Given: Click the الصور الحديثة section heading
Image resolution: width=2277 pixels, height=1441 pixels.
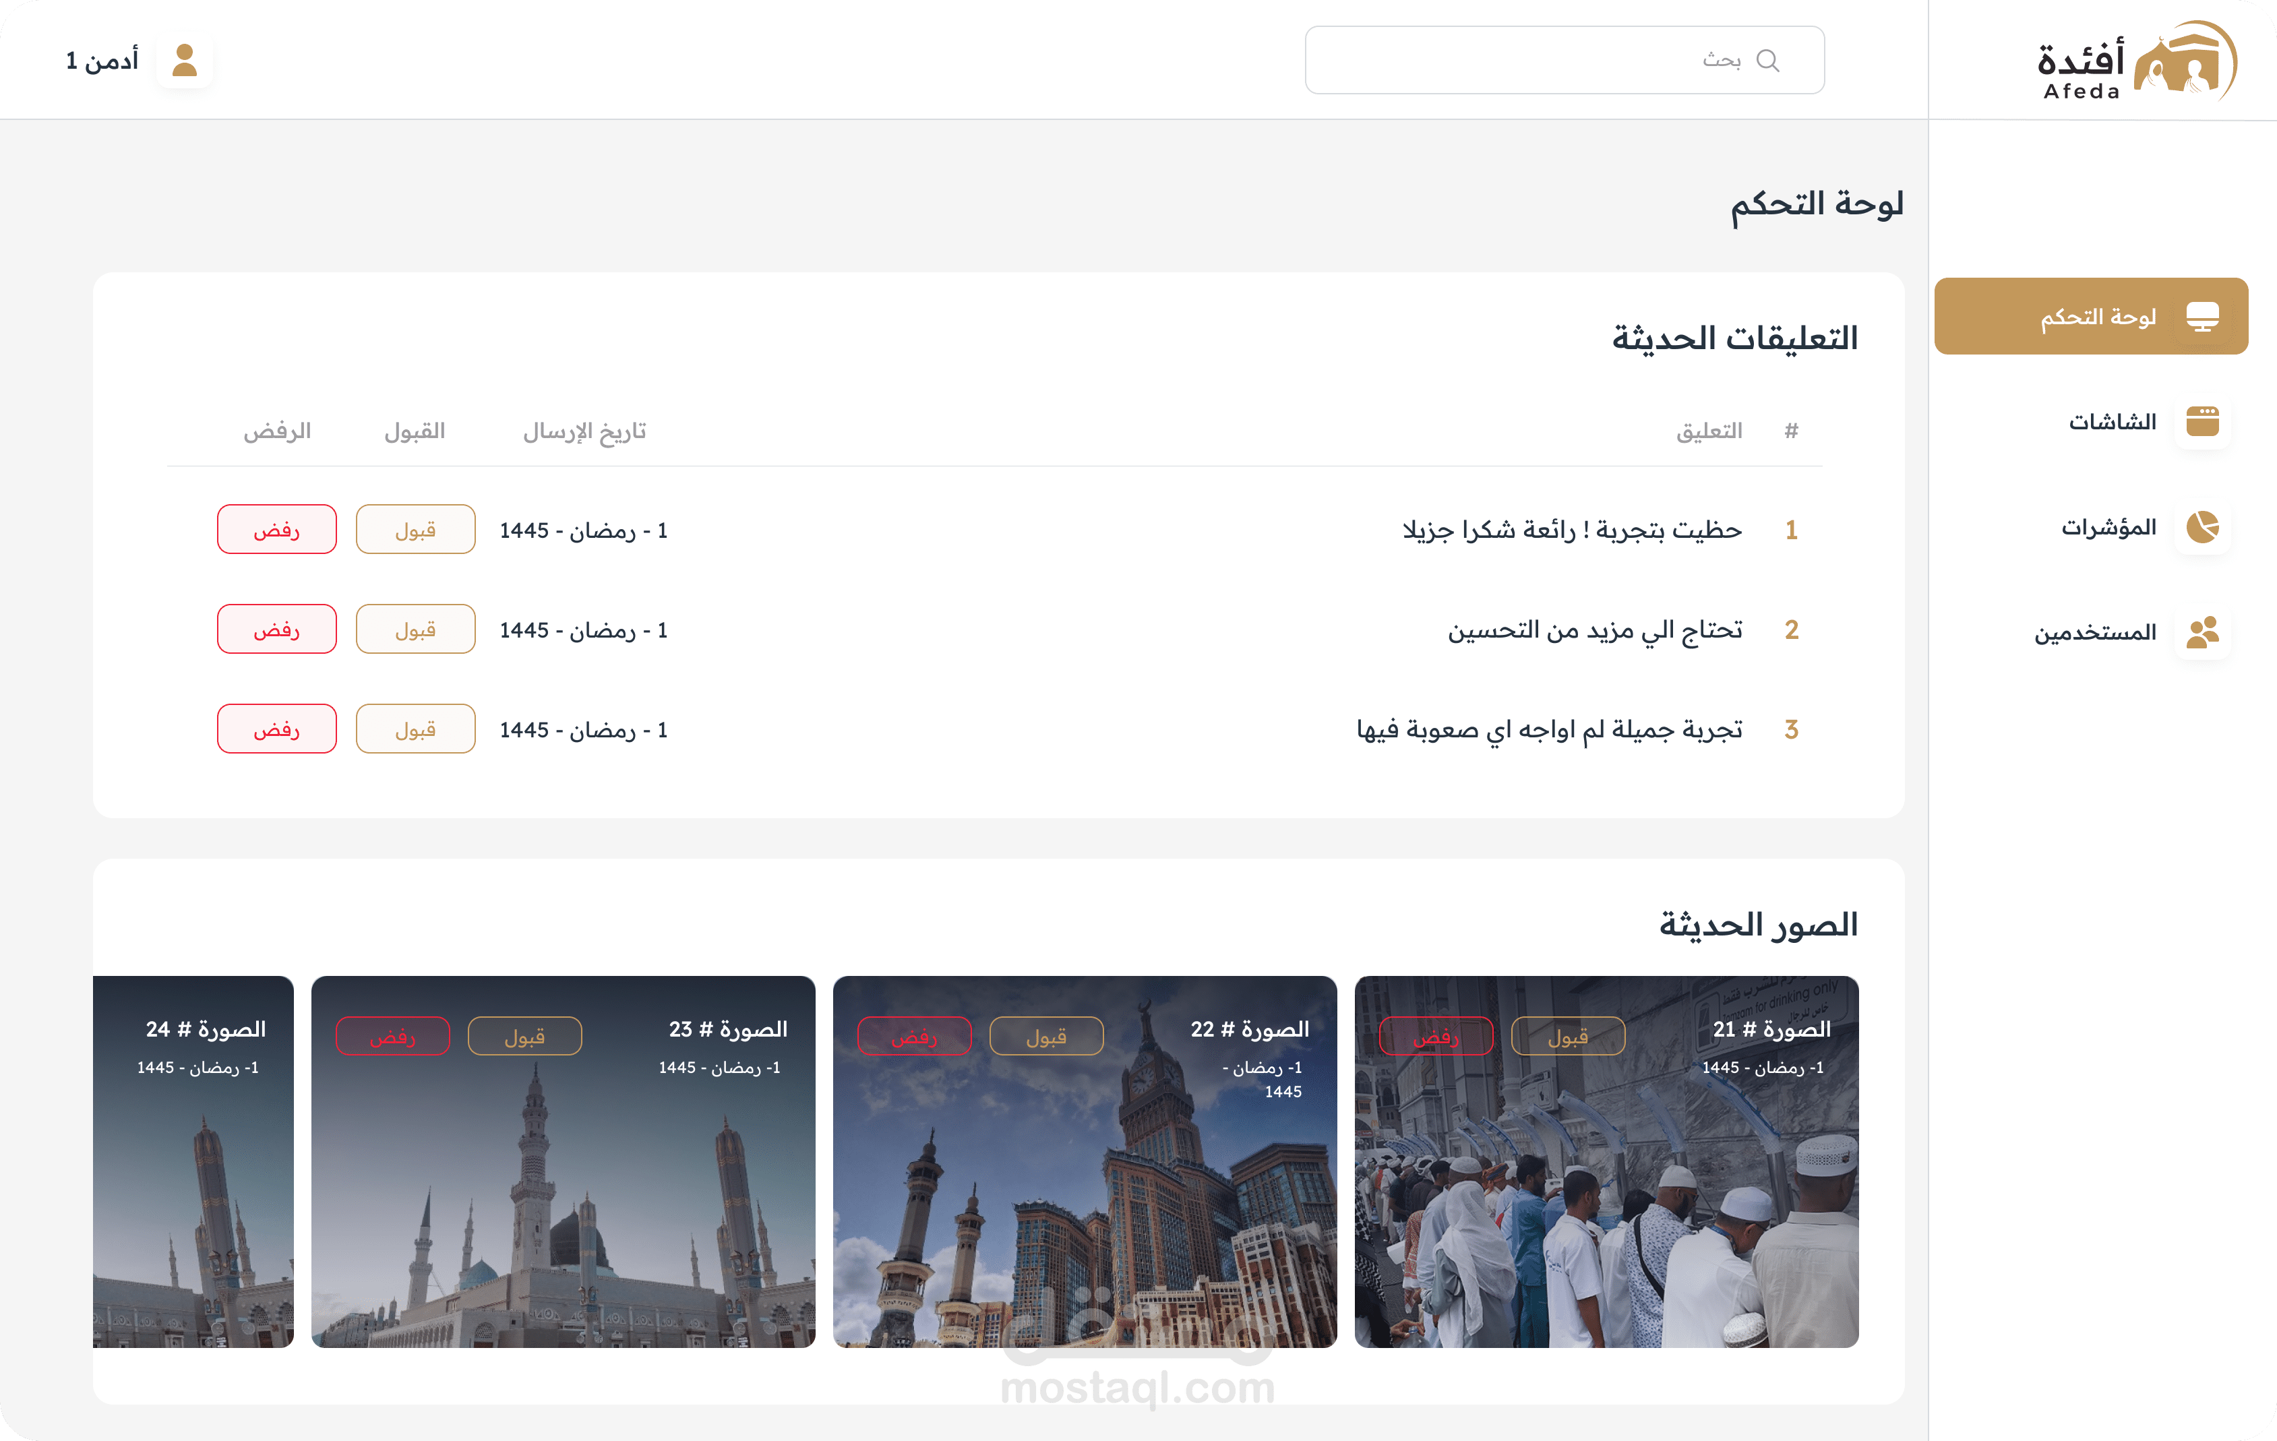Looking at the screenshot, I should pos(1759,925).
